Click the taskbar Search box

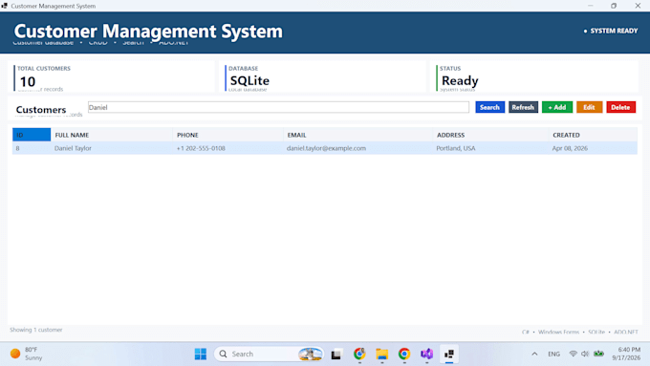pyautogui.click(x=269, y=354)
